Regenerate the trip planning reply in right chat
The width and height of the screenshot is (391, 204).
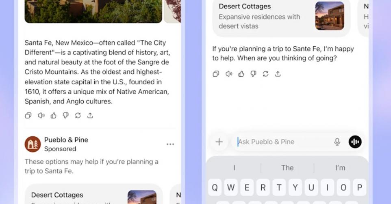click(x=265, y=74)
